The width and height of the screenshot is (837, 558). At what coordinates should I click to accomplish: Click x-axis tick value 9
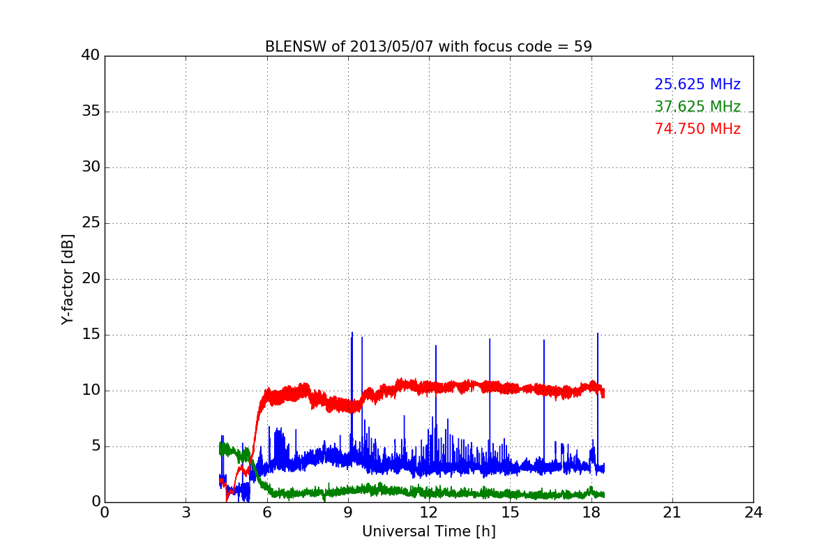[348, 513]
